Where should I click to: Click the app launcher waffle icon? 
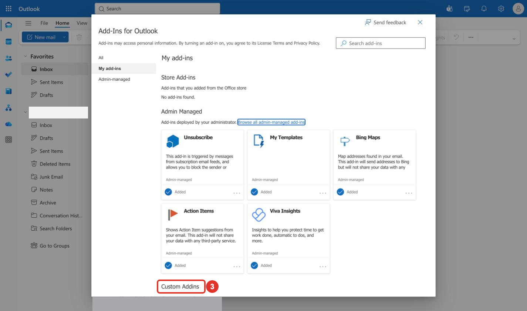(9, 9)
